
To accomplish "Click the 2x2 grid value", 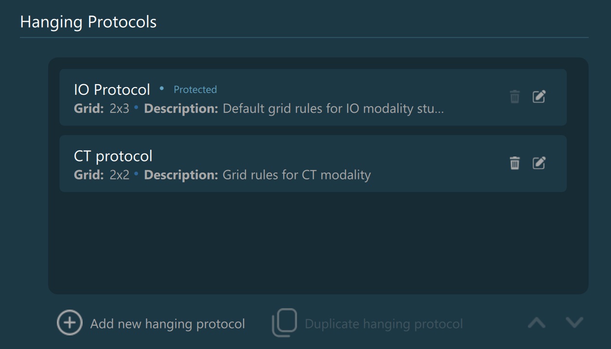I will [x=120, y=175].
